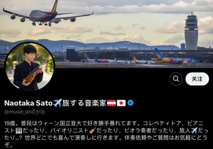This screenshot has height=149, width=213.
Task: Click the Dubai Expo airplane in the banner
Action: click(175, 57)
